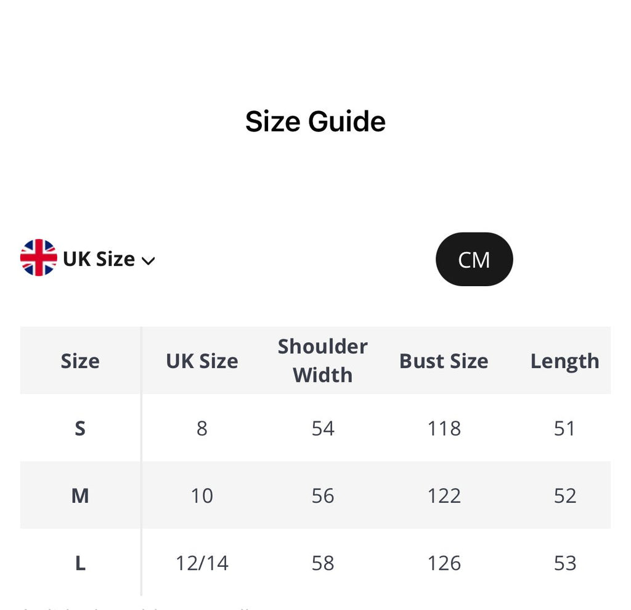Click shoulder width value 56
Screen dimensions: 631x610
click(322, 495)
